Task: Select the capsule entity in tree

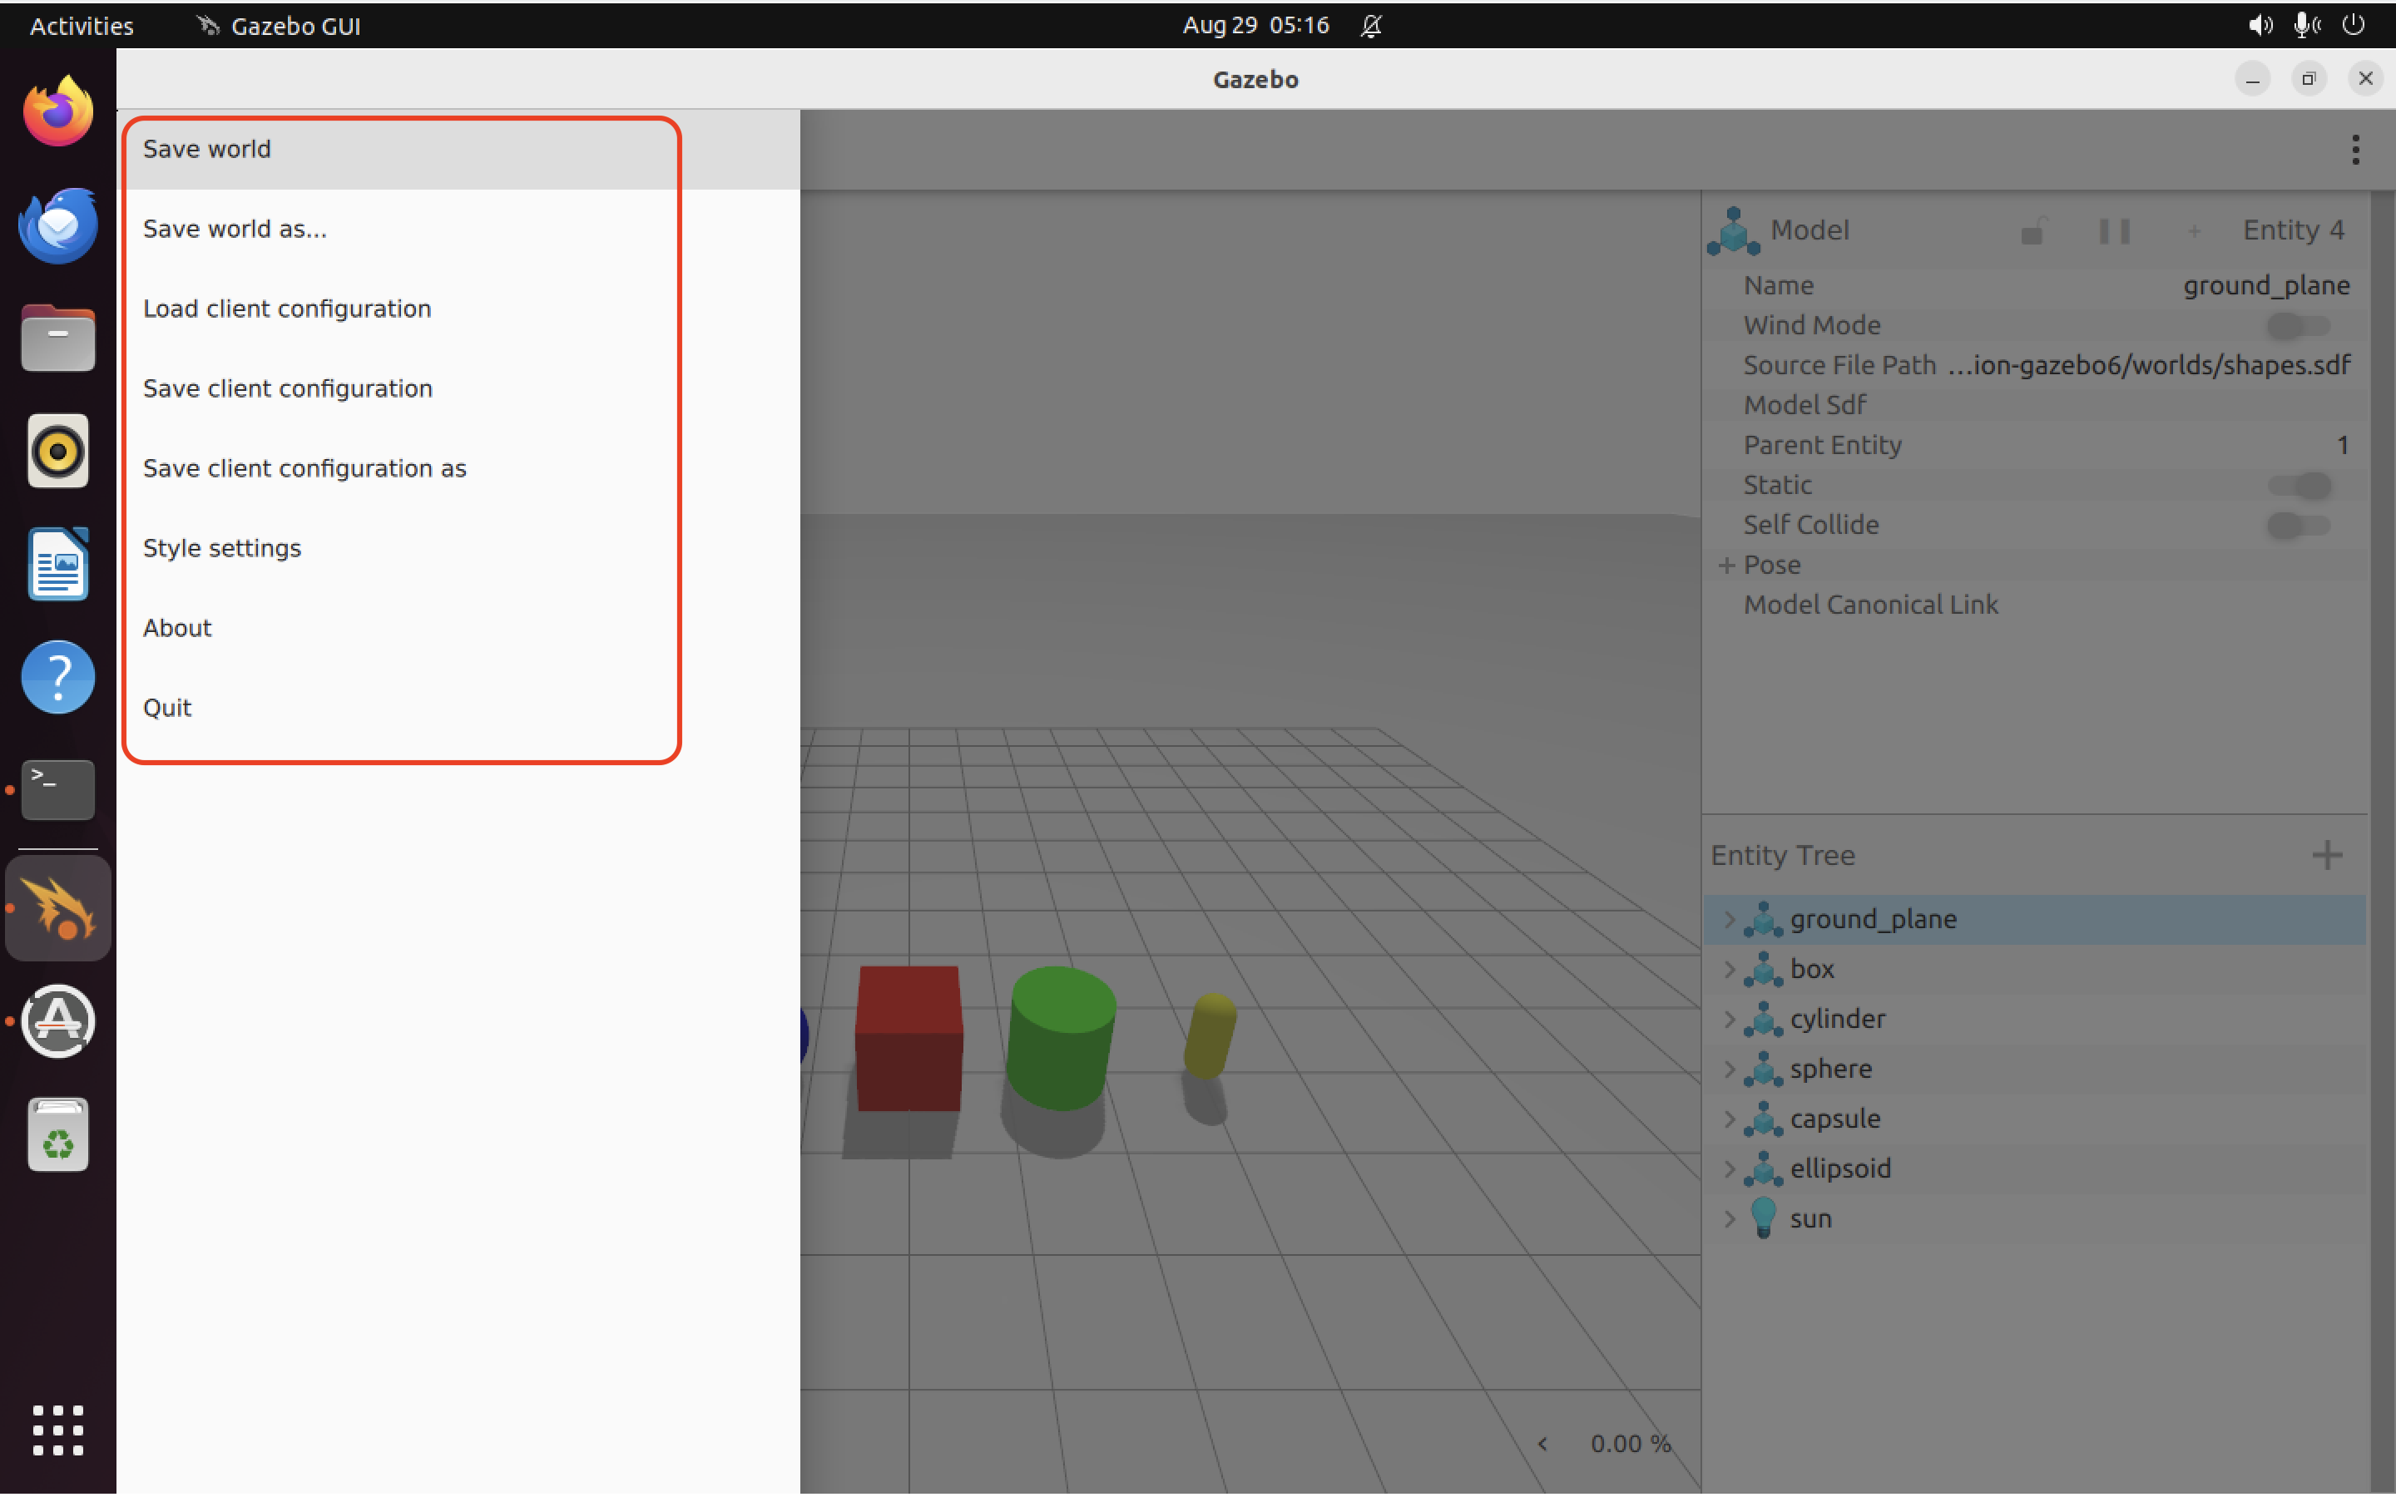Action: 1834,1119
